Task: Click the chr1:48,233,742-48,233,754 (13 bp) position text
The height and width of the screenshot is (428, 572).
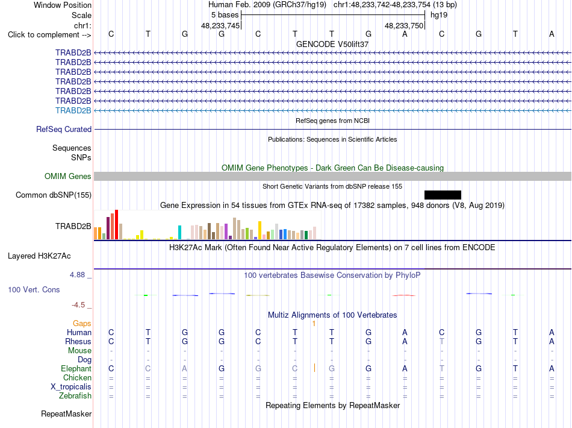Action: coord(395,5)
